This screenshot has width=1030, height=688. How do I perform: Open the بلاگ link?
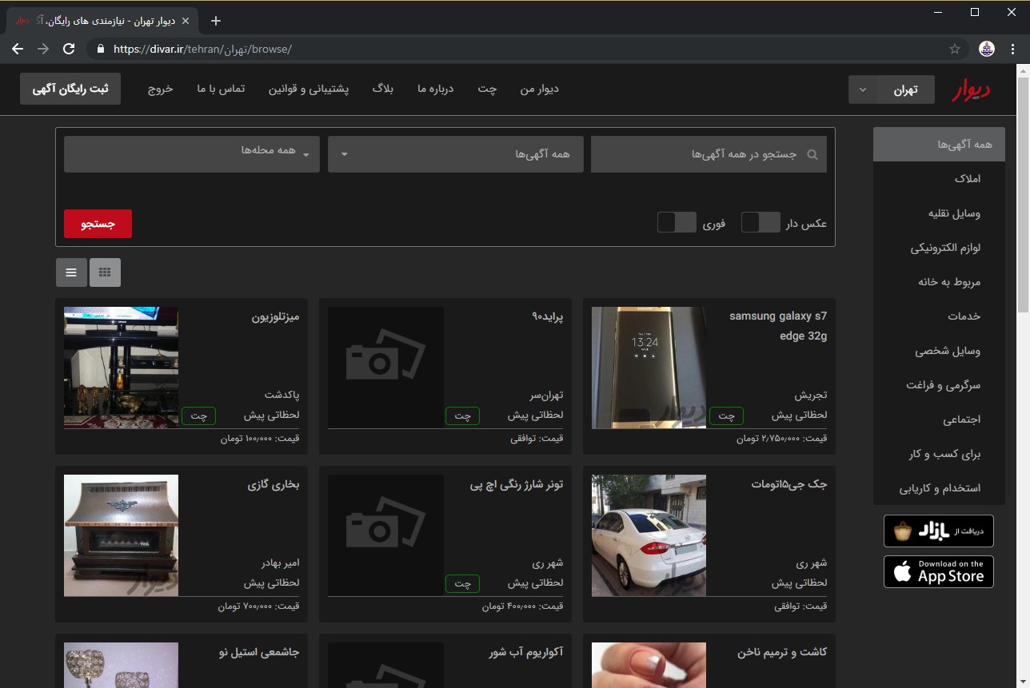(x=383, y=89)
